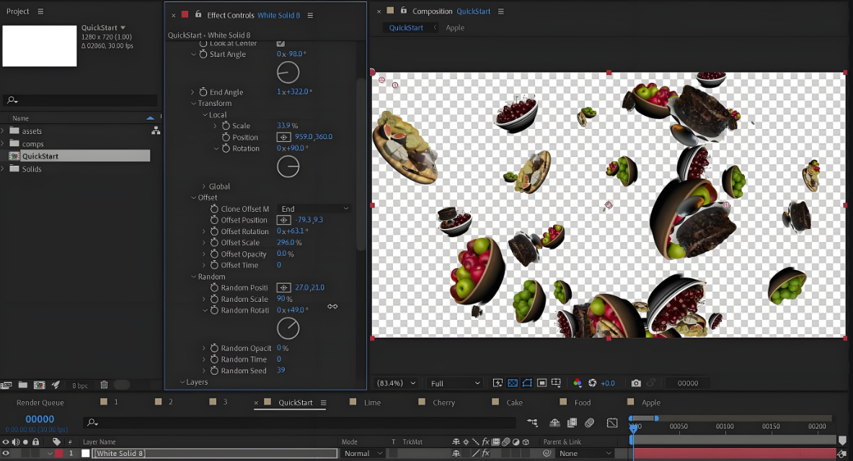Image resolution: width=853 pixels, height=461 pixels.
Task: Select the QuickStart composition in Project list
Action: 79,156
